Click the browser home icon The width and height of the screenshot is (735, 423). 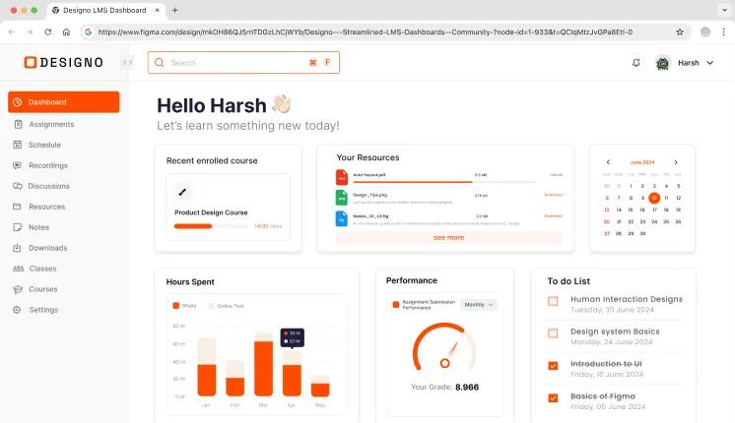[67, 31]
